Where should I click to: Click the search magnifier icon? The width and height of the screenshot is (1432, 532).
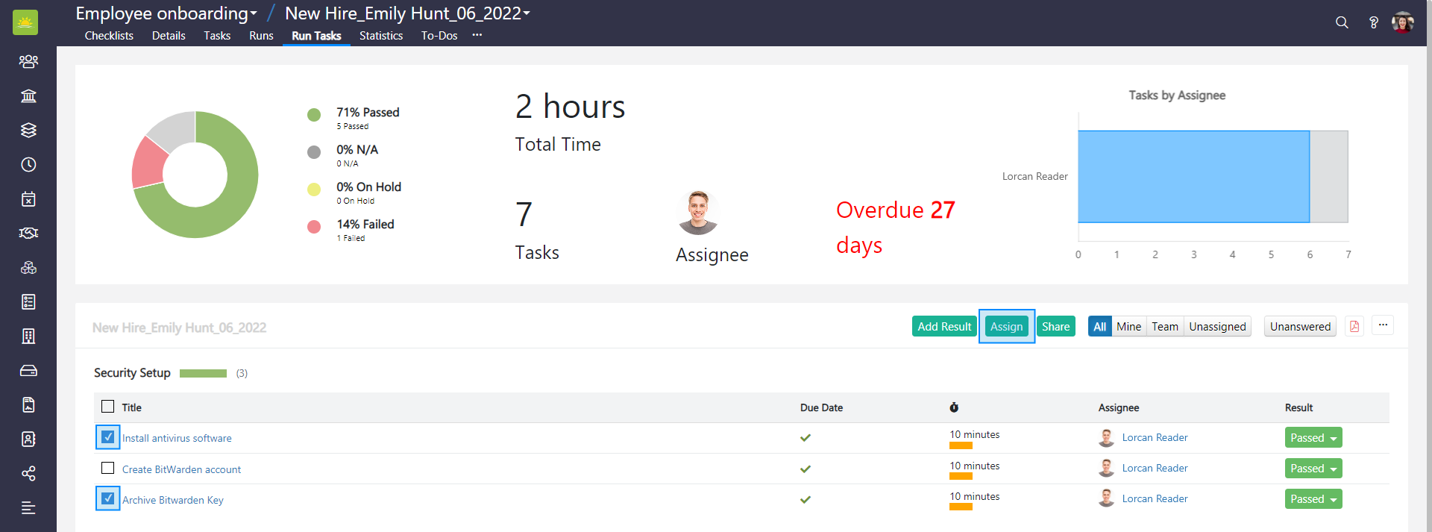[1342, 22]
